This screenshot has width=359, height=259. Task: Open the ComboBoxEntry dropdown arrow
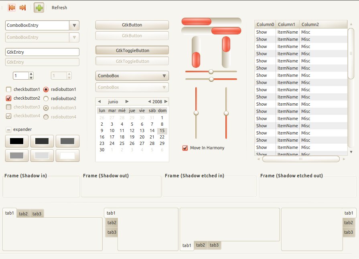point(74,25)
